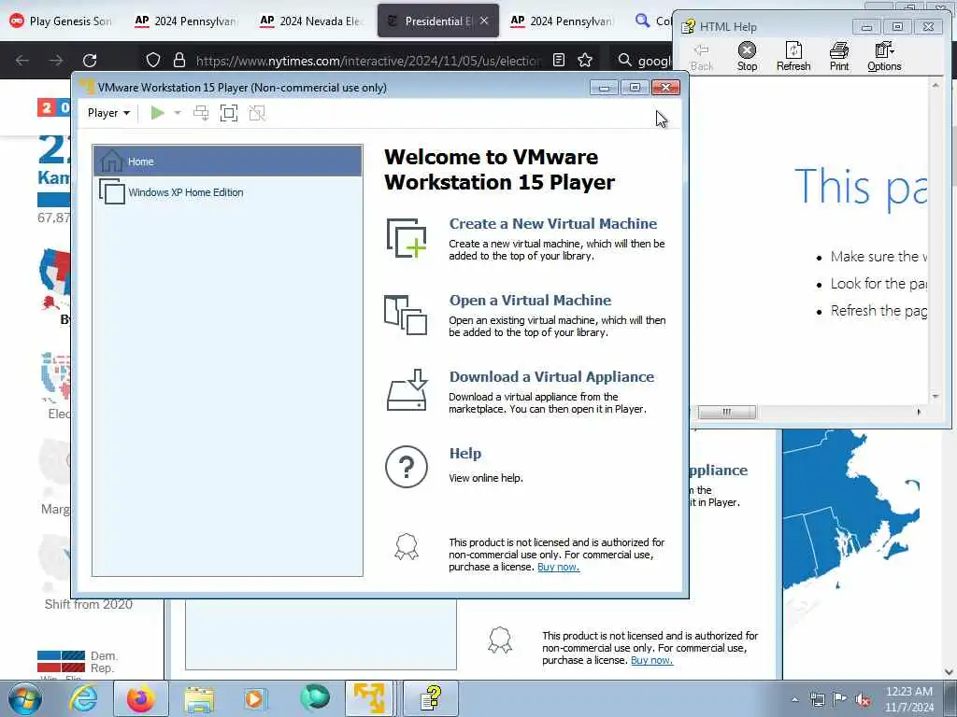Click the nytimes.com address bar
The height and width of the screenshot is (717, 957).
(x=368, y=61)
